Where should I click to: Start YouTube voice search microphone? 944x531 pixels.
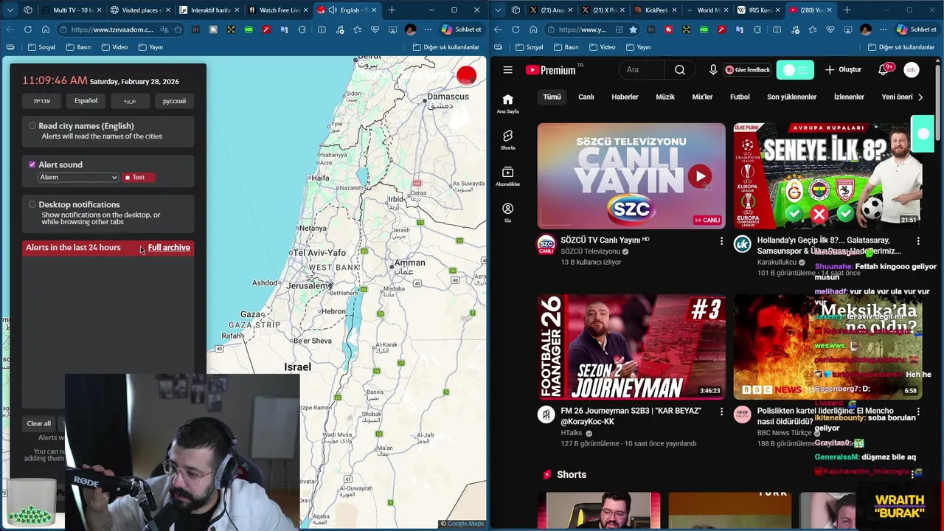pos(713,70)
